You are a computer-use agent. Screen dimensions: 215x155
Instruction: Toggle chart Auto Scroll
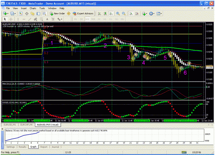[x=131, y=13]
